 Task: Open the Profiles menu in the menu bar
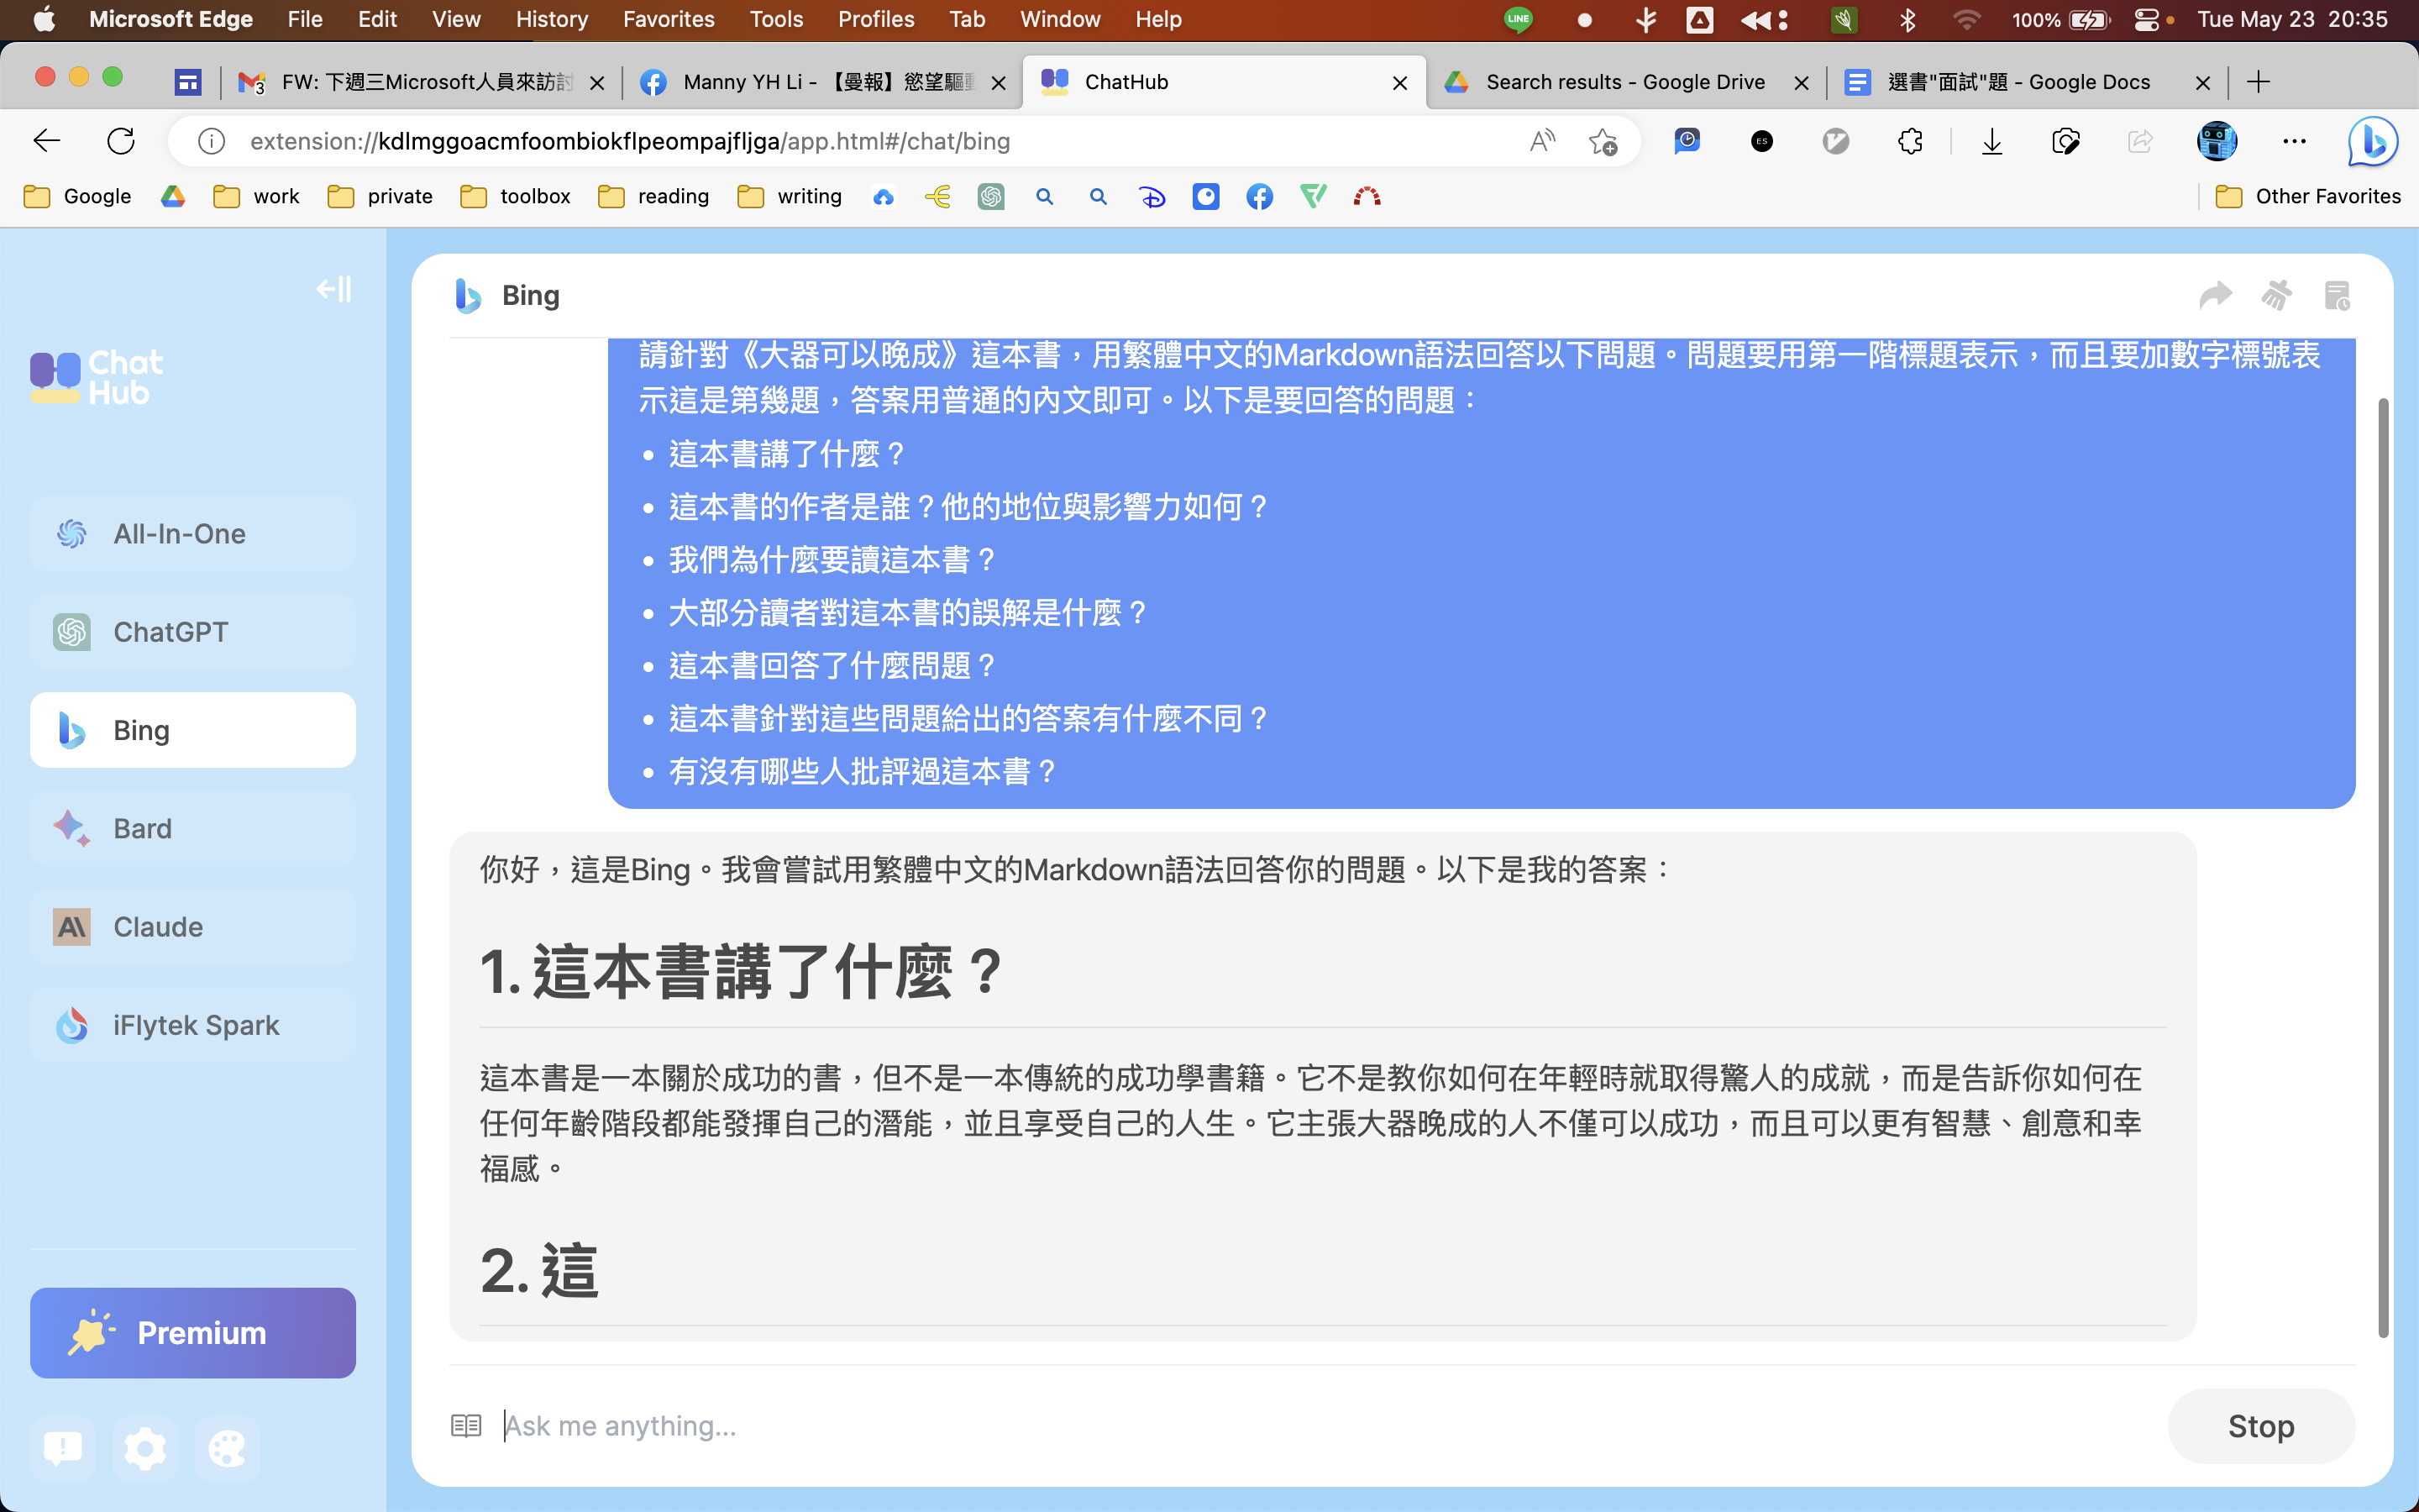point(876,19)
